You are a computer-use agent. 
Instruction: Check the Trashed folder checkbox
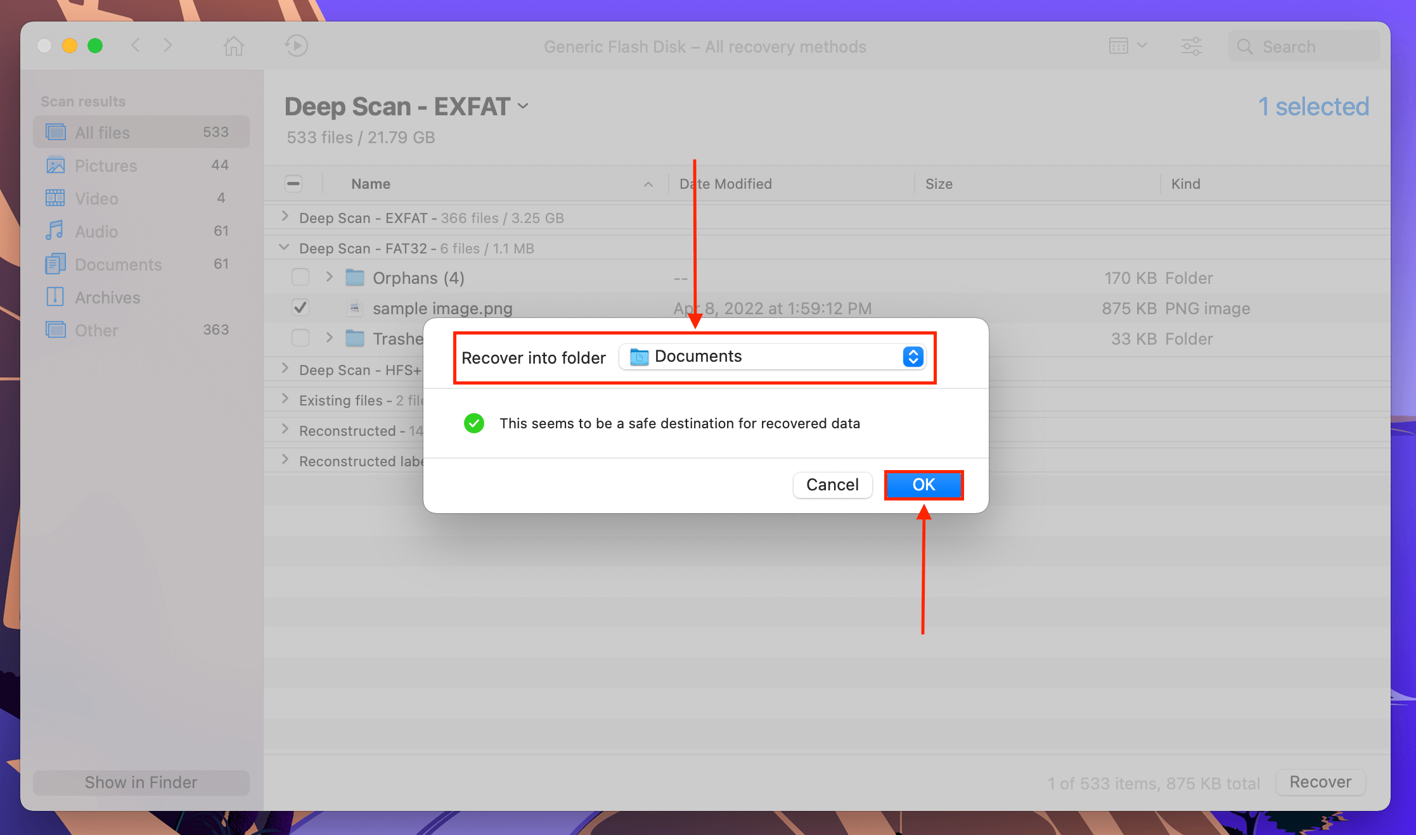pos(300,338)
